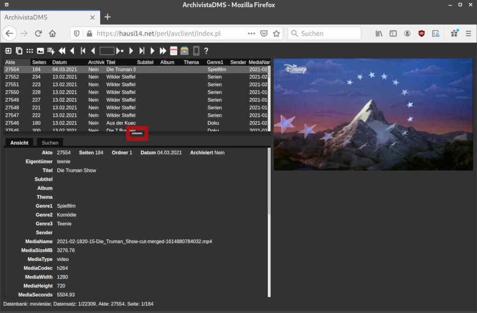Click the Thema column header
This screenshot has height=313, width=477.
(x=191, y=62)
